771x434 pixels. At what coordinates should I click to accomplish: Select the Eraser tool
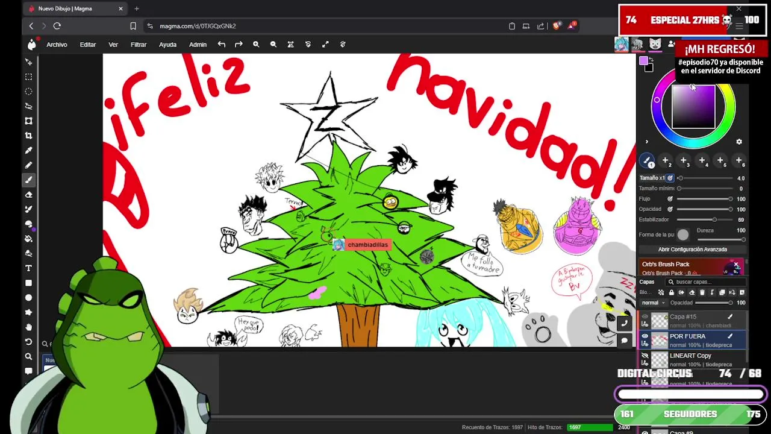click(x=28, y=195)
